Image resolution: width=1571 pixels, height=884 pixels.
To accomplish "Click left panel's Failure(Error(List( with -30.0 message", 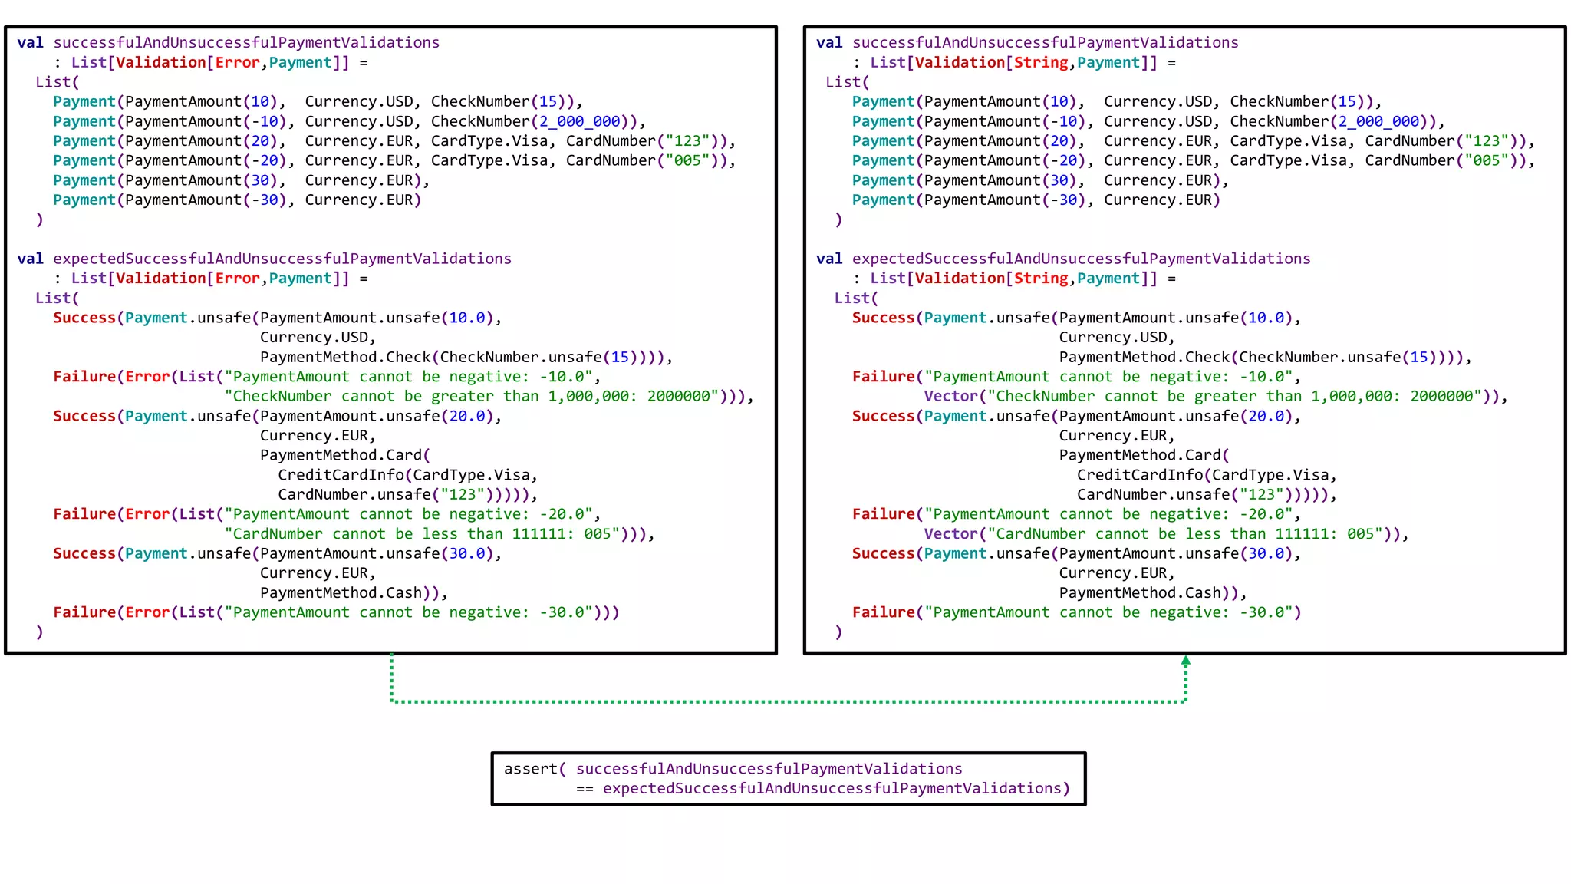I will (138, 612).
